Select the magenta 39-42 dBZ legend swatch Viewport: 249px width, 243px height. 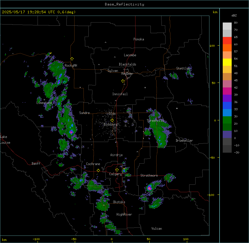[x=227, y=91]
